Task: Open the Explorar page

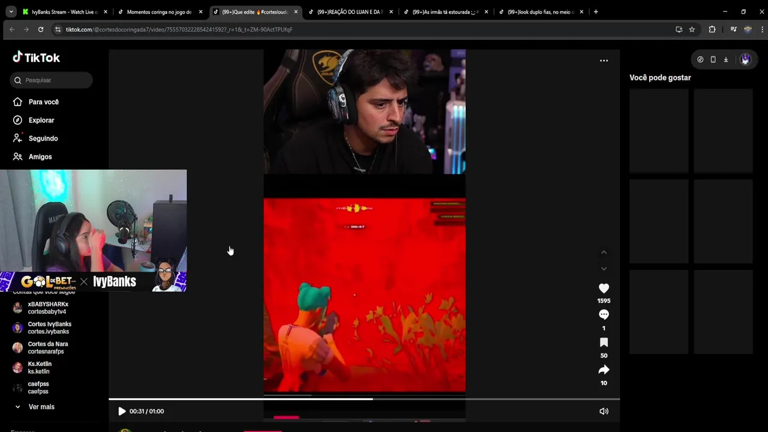Action: tap(41, 120)
